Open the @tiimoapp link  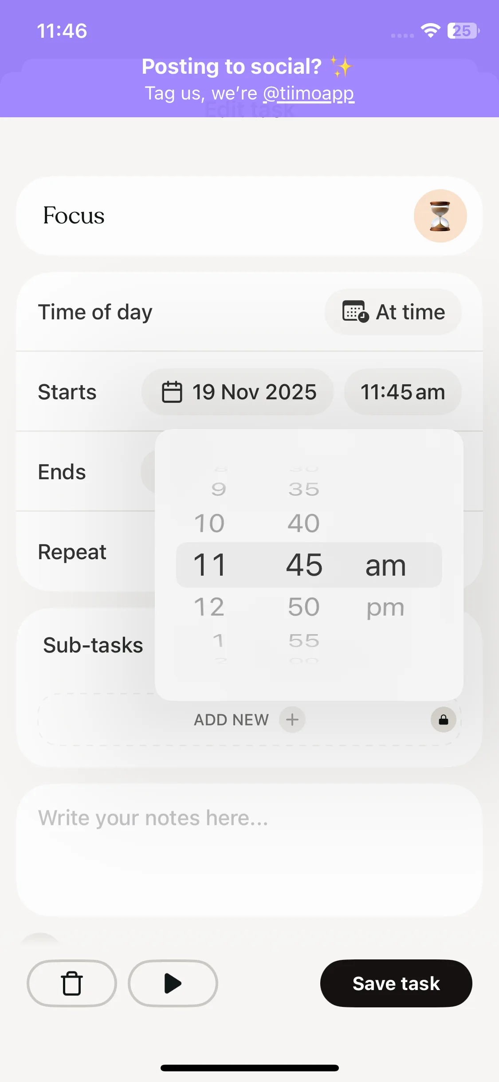point(309,93)
